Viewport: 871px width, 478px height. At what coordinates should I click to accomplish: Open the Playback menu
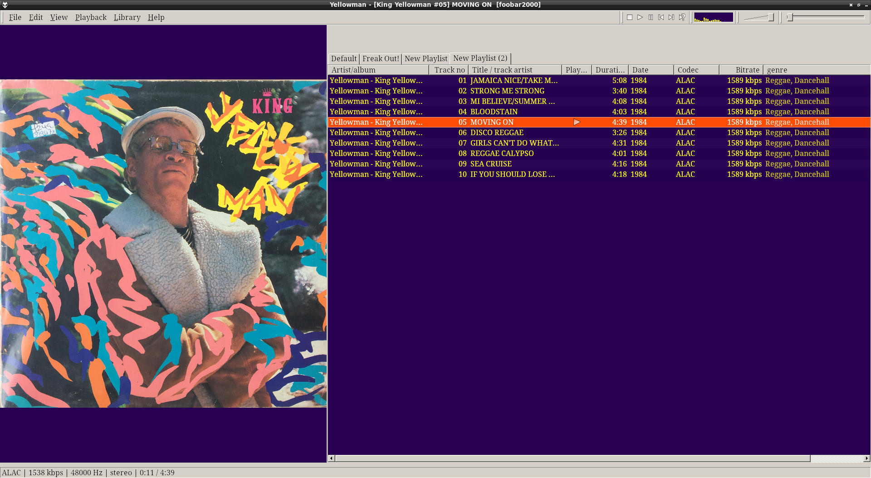[91, 17]
